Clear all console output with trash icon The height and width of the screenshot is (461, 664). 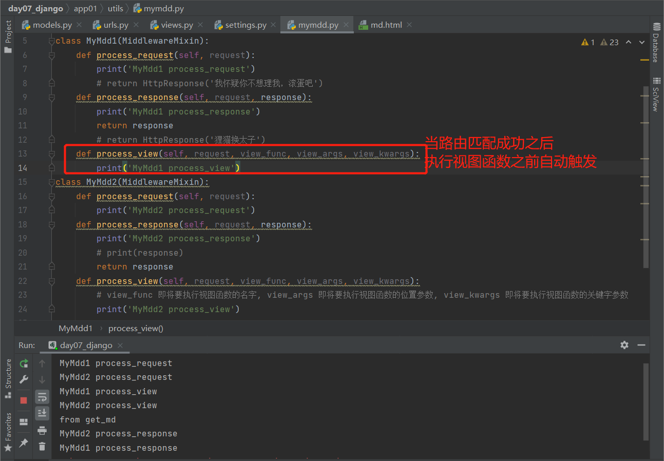point(42,447)
